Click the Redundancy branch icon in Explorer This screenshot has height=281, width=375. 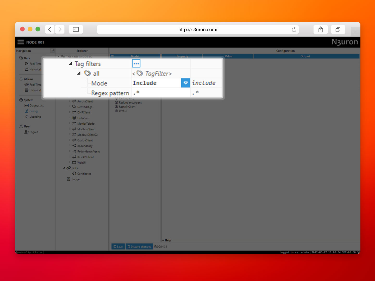(x=74, y=146)
